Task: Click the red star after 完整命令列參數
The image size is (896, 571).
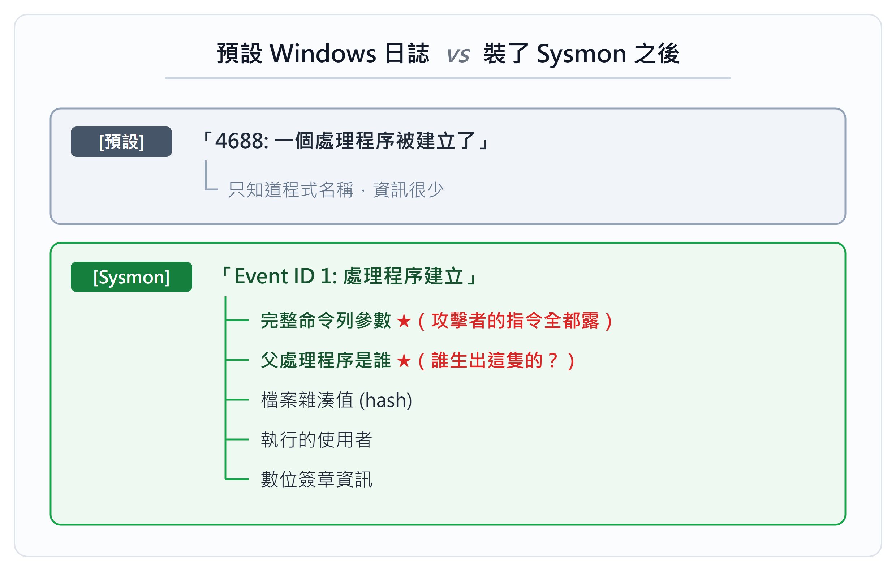Action: tap(404, 321)
